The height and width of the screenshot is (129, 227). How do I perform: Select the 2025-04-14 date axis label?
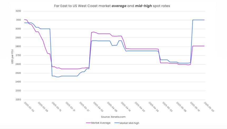tap(126, 107)
